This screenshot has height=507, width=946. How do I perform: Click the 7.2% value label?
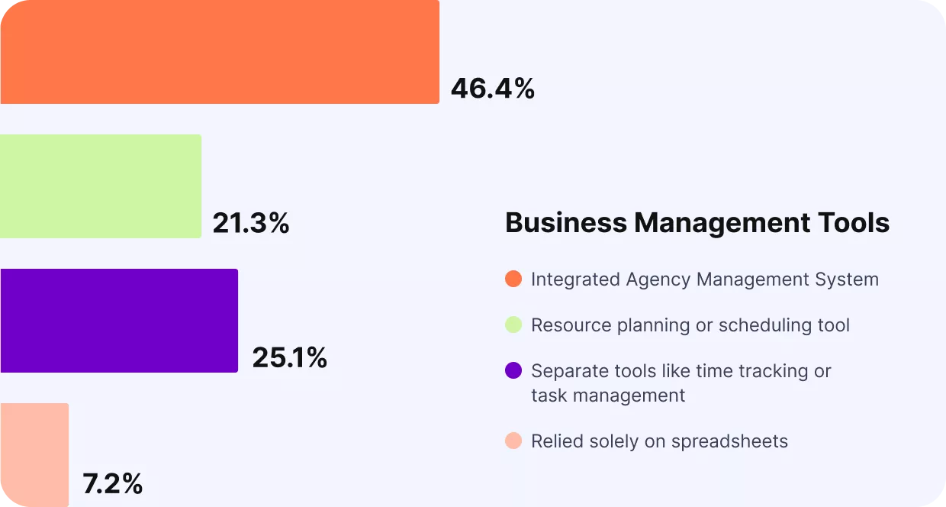click(112, 484)
